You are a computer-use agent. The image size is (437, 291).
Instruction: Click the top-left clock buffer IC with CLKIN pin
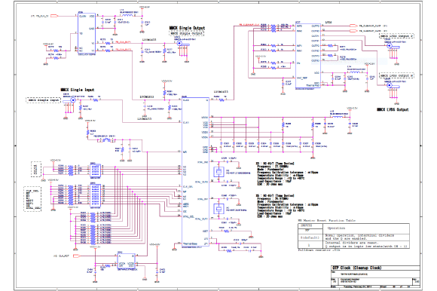[87, 34]
